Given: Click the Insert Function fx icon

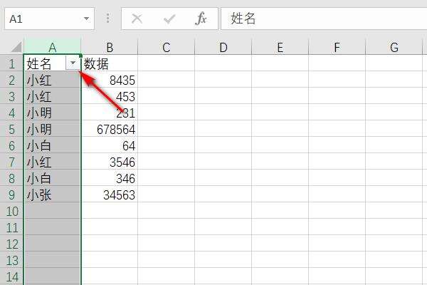Looking at the screenshot, I should pyautogui.click(x=201, y=19).
